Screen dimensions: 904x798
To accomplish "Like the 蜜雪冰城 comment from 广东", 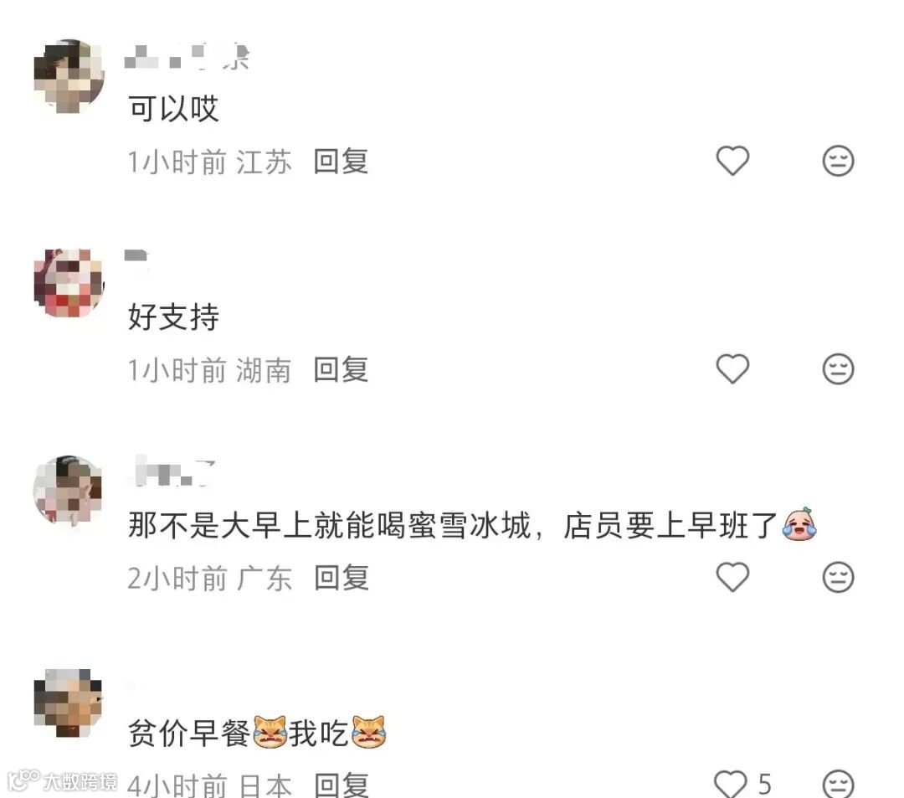I will point(732,577).
